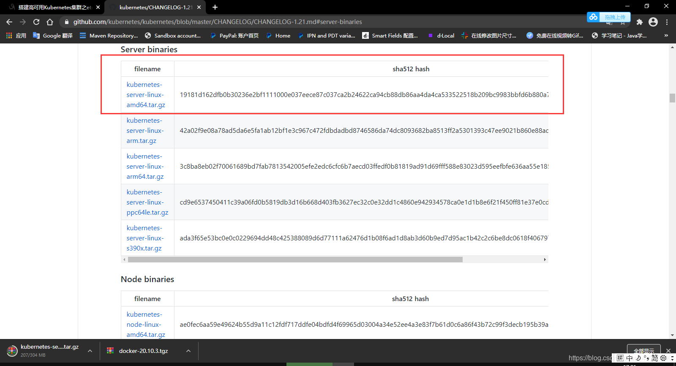Click the Node binaries heading
The height and width of the screenshot is (366, 676).
pos(147,279)
